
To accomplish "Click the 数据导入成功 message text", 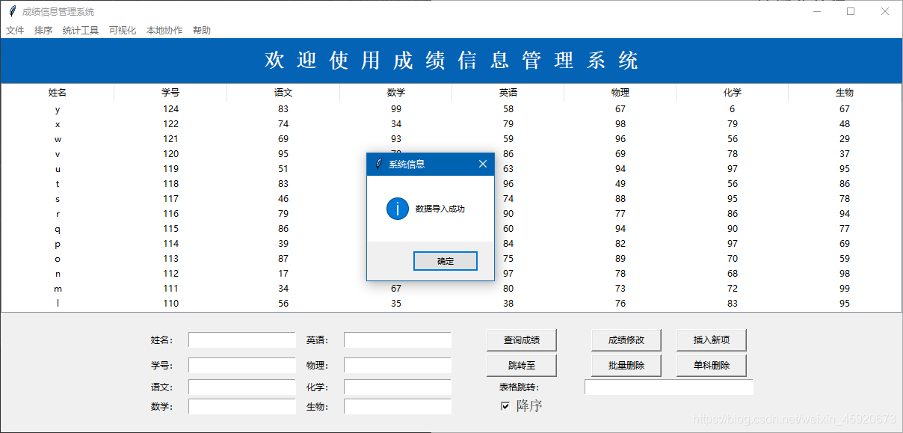I will [440, 209].
